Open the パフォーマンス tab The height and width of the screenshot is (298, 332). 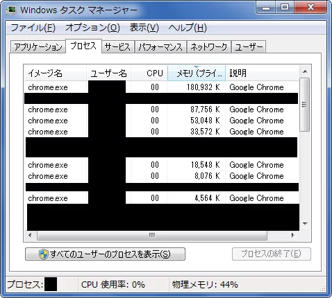point(160,47)
